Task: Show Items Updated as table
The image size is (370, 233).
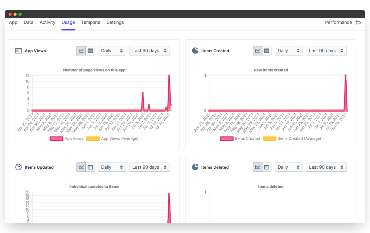Action: 90,167
